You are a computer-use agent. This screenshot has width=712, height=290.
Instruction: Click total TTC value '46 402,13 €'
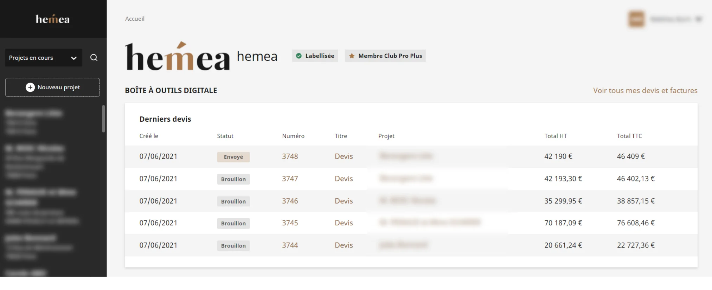coord(636,179)
